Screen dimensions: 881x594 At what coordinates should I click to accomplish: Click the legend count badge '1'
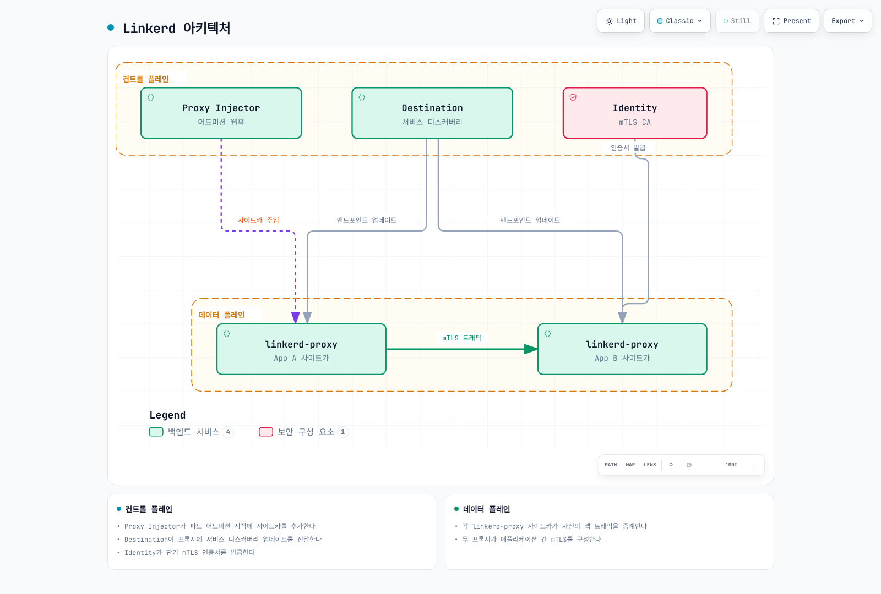click(343, 432)
